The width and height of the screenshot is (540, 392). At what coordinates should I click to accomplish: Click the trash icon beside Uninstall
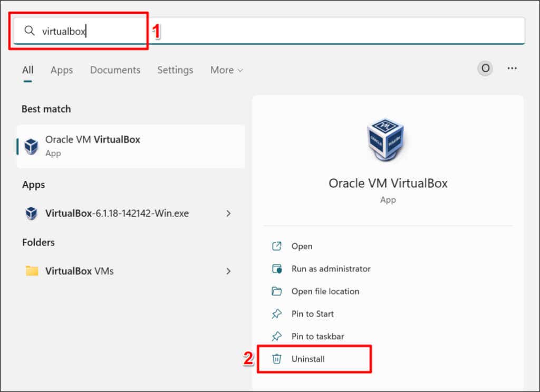(x=277, y=359)
